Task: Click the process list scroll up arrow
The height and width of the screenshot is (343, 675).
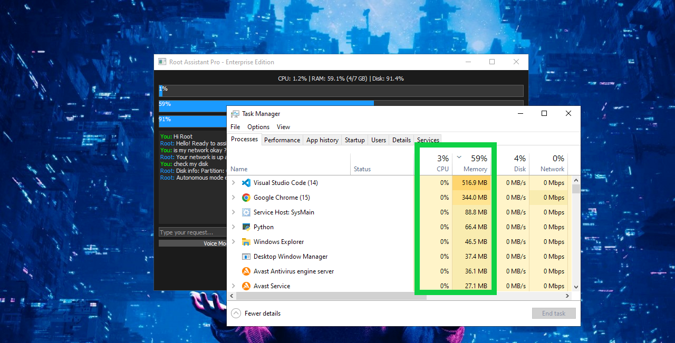Action: click(576, 180)
